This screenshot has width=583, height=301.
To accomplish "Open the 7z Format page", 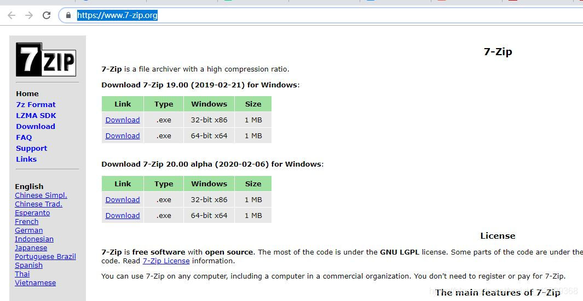I will point(36,105).
